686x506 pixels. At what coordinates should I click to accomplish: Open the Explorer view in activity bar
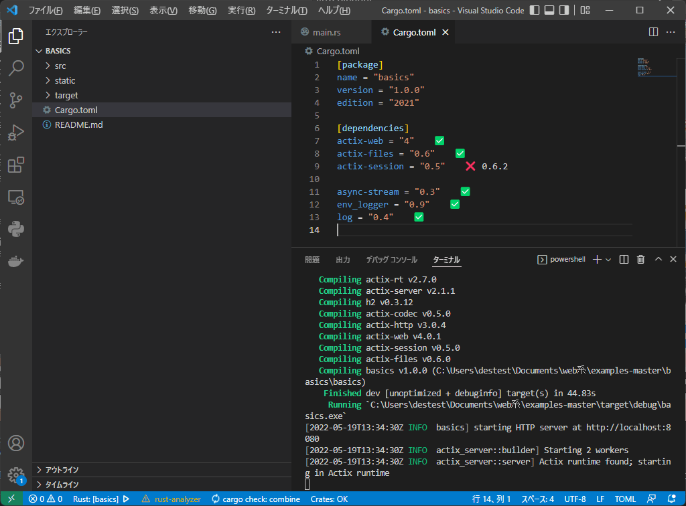pyautogui.click(x=16, y=36)
